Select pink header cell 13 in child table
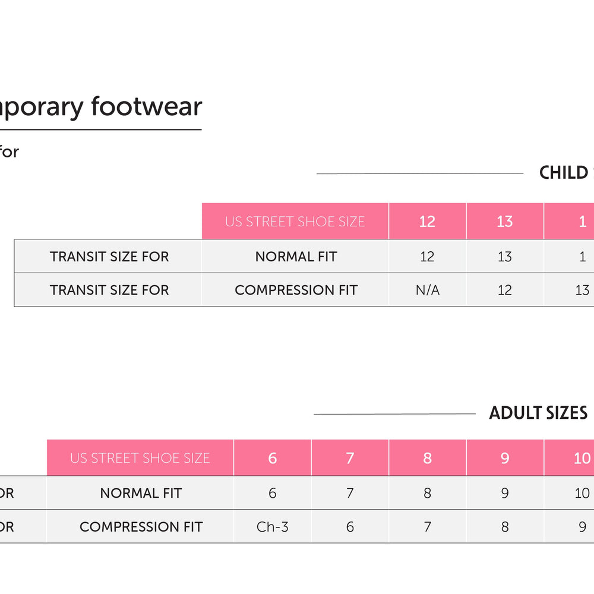 pos(504,222)
